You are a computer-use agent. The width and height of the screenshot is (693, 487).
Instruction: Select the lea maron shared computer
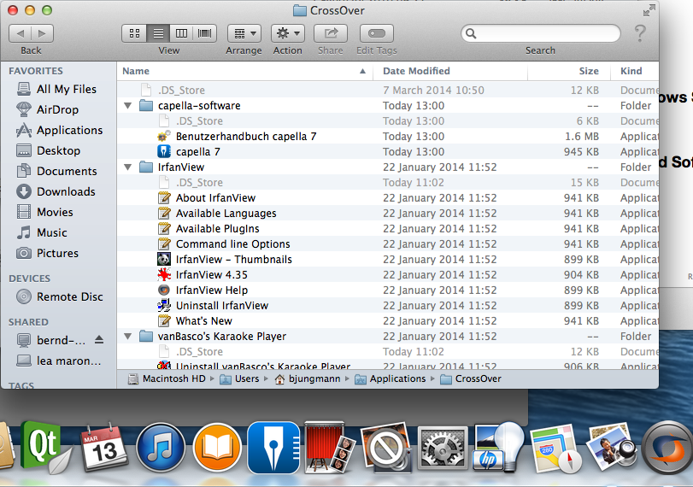[59, 361]
